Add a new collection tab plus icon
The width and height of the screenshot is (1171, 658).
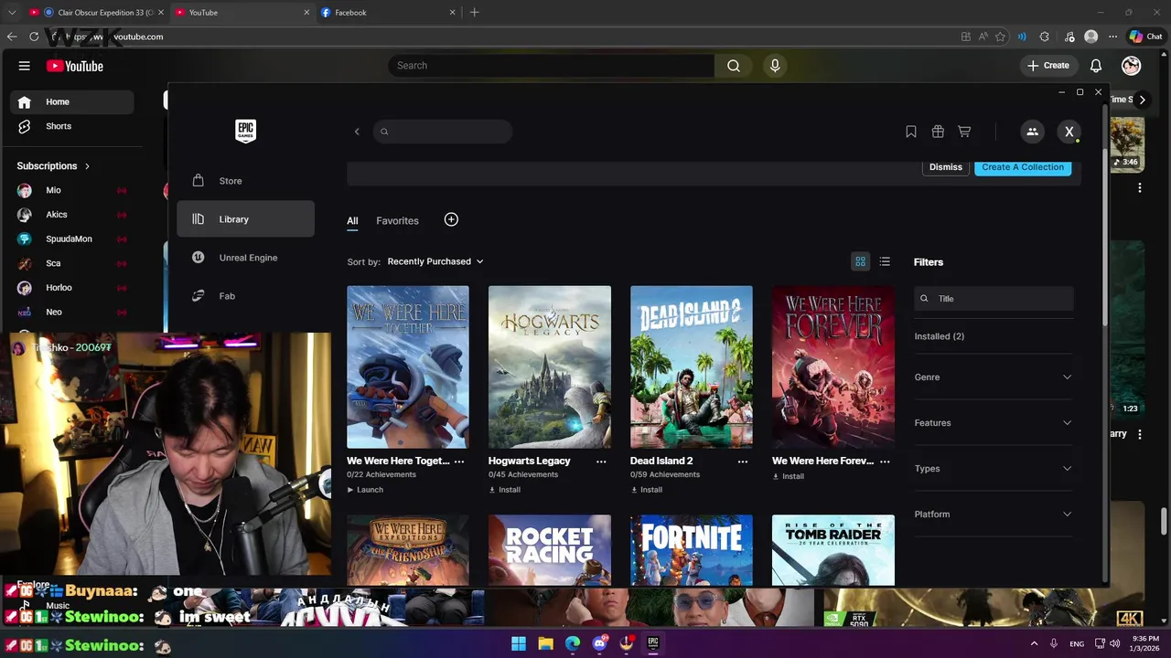(451, 219)
